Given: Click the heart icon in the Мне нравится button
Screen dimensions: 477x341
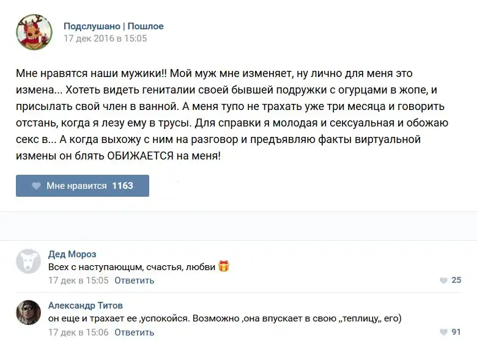Looking at the screenshot, I should pyautogui.click(x=36, y=186).
